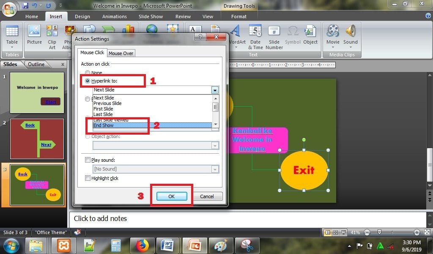
Task: Insert a Picture from the ribbon
Action: pyautogui.click(x=34, y=34)
